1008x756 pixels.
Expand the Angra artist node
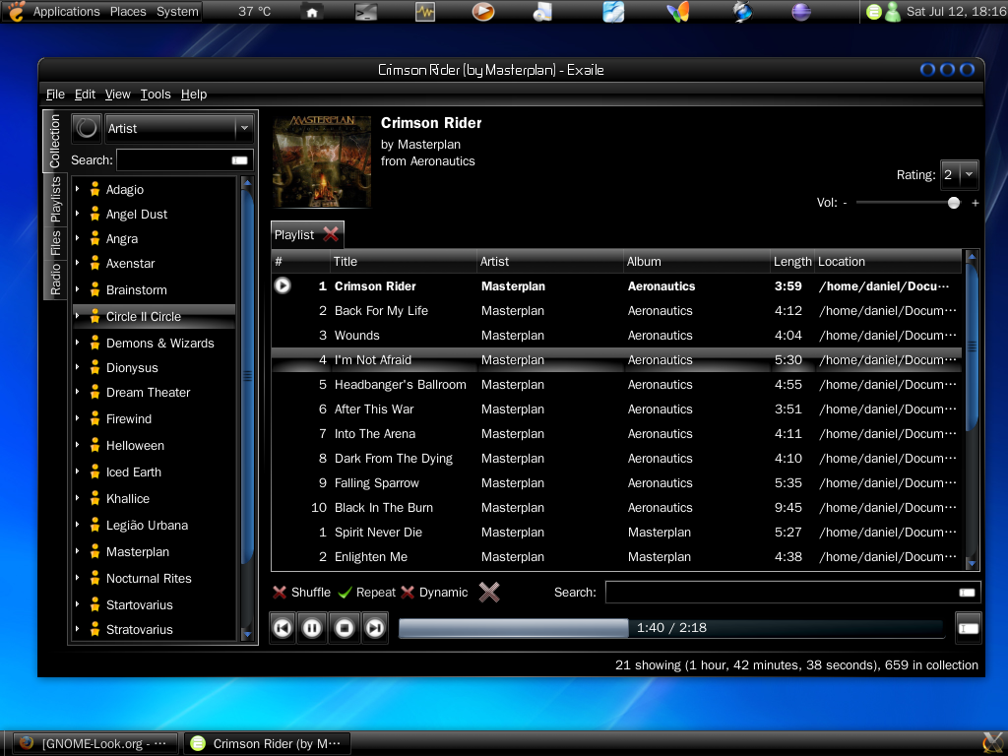pos(78,238)
